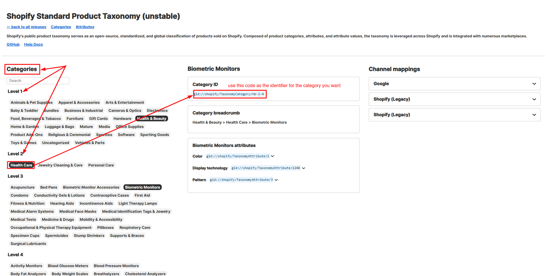Select Mobility & Accessibility category
546x276 pixels.
(x=101, y=219)
